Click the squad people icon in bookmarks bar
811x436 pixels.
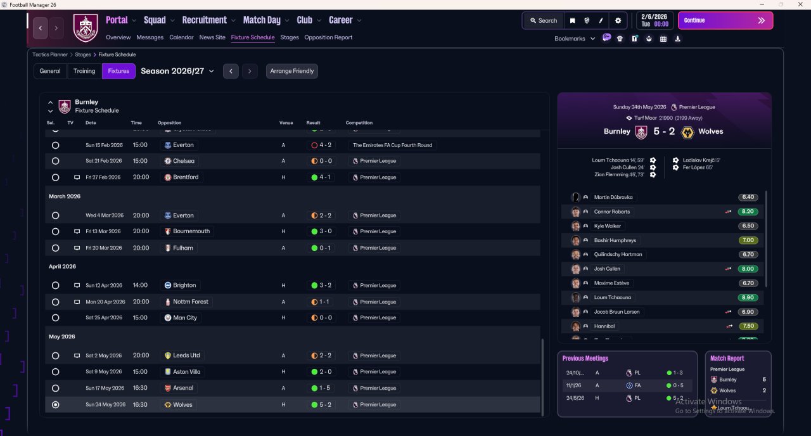pos(649,39)
